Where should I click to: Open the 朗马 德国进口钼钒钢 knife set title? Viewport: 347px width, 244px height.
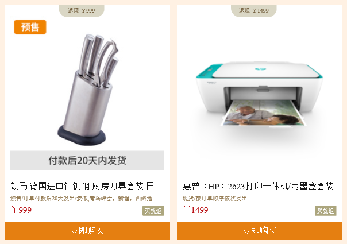(x=87, y=186)
